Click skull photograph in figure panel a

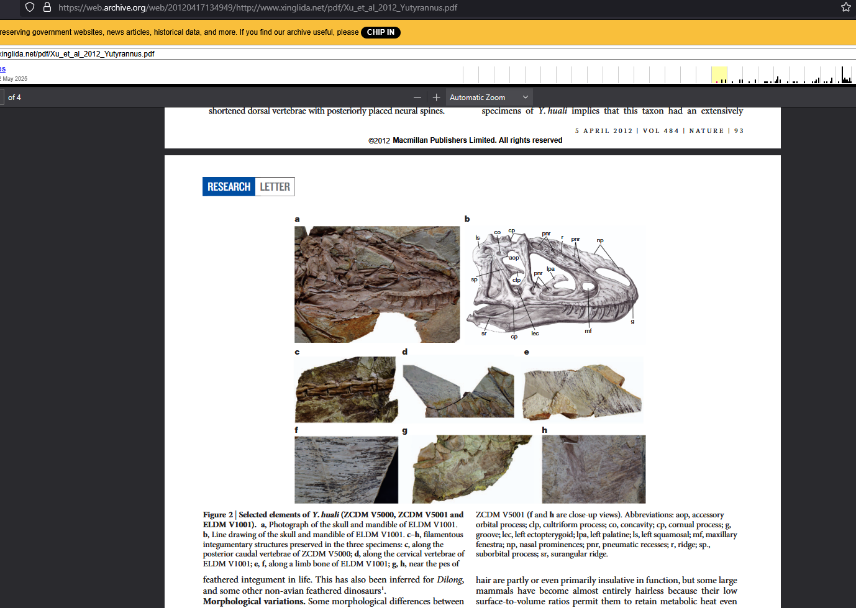pyautogui.click(x=377, y=284)
